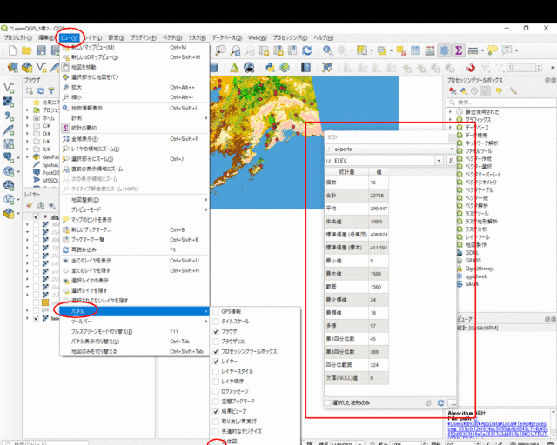Click Add Vector Layer icon in left toolbar
This screenshot has width=557, height=445.
9,88
